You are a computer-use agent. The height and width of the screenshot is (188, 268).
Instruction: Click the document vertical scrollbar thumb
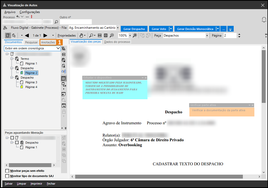(x=264, y=77)
